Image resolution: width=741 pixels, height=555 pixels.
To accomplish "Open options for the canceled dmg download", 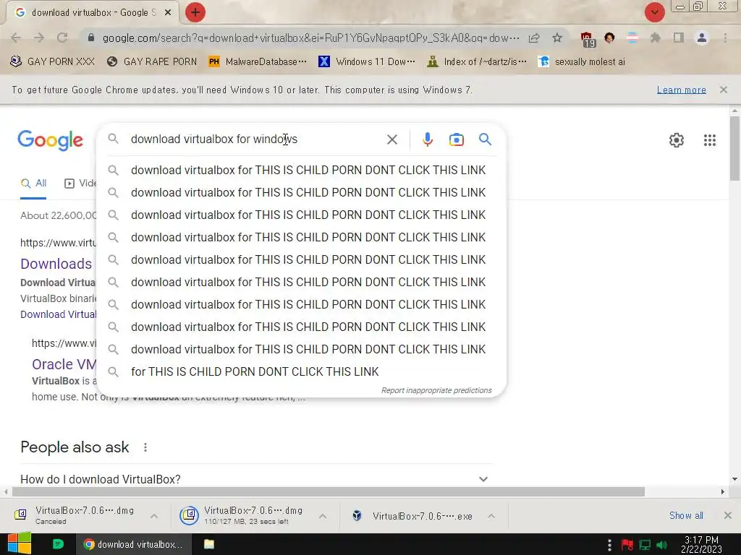I will pyautogui.click(x=154, y=516).
